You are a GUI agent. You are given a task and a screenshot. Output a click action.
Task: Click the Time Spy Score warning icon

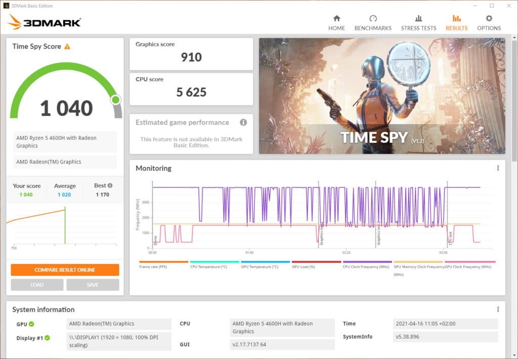click(x=67, y=46)
